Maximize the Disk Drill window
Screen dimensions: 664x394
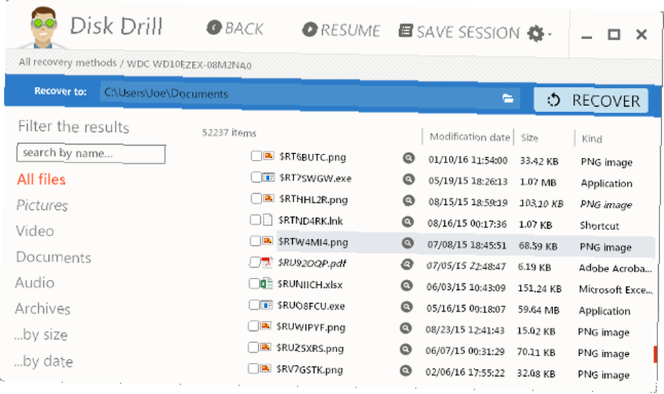pos(614,34)
